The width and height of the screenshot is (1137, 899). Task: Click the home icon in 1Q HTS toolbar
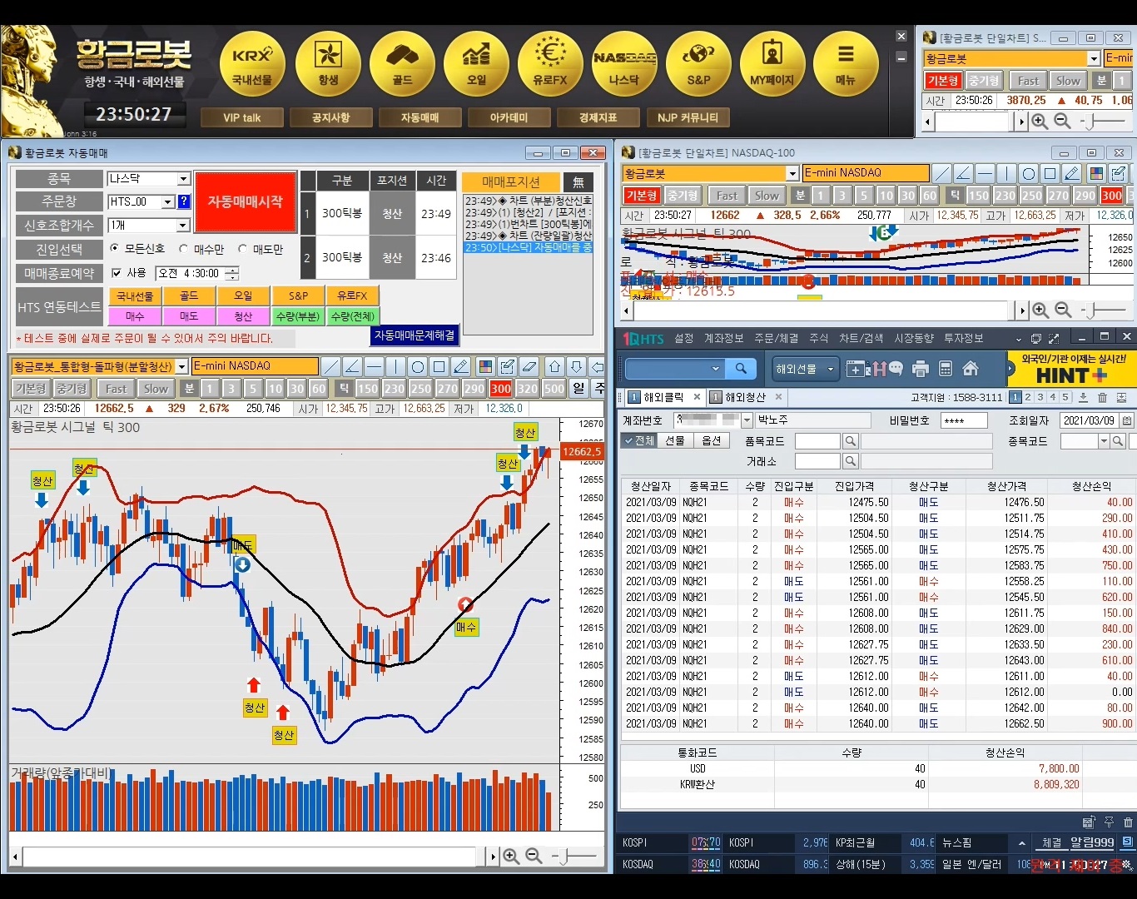(x=971, y=369)
